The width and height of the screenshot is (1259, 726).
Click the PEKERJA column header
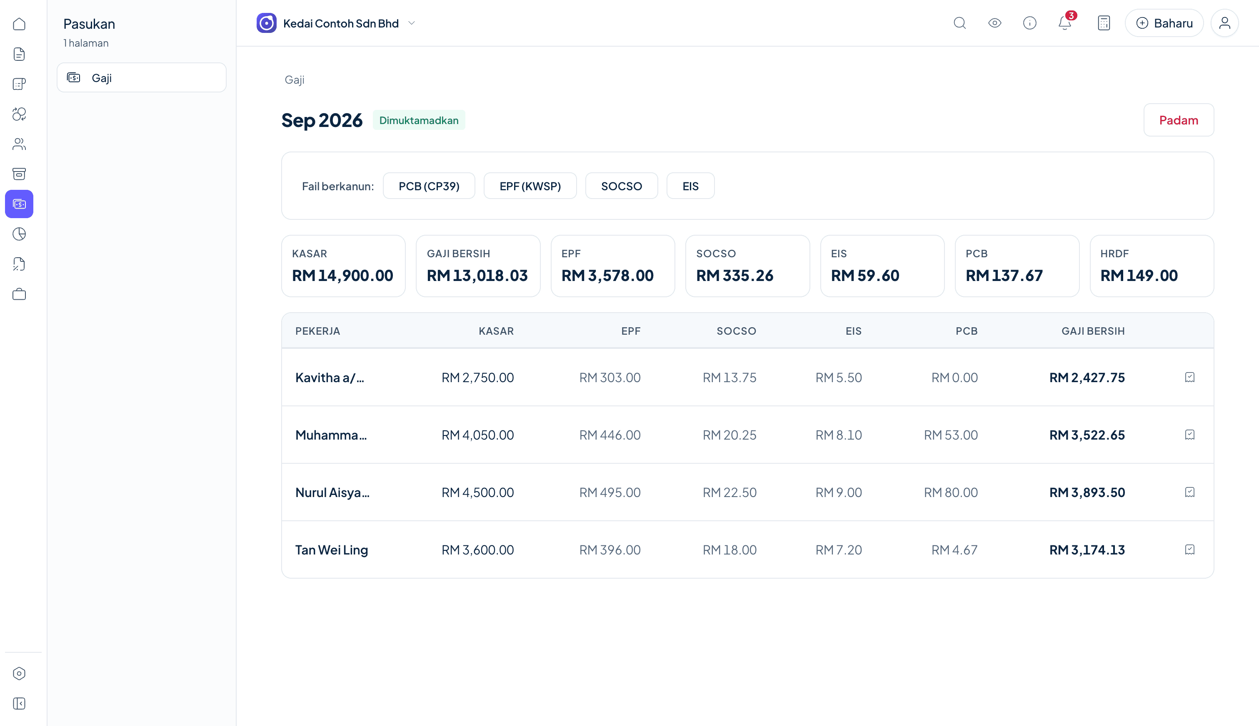click(x=317, y=331)
